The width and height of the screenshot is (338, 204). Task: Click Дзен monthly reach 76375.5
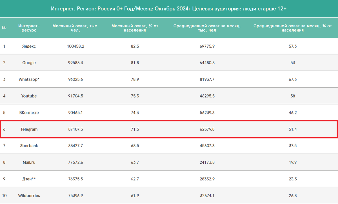click(75, 179)
